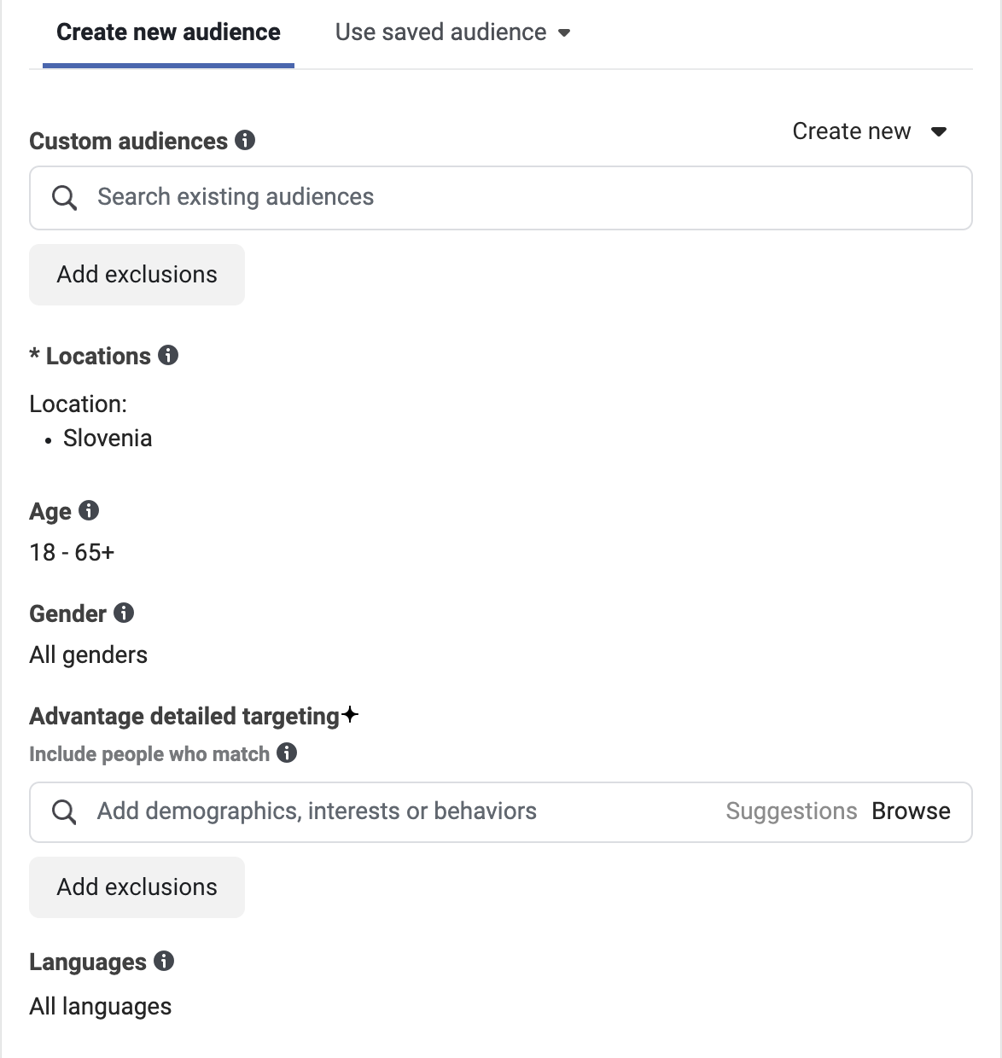This screenshot has width=1002, height=1058.
Task: Open the Use saved audience dropdown
Action: (452, 32)
